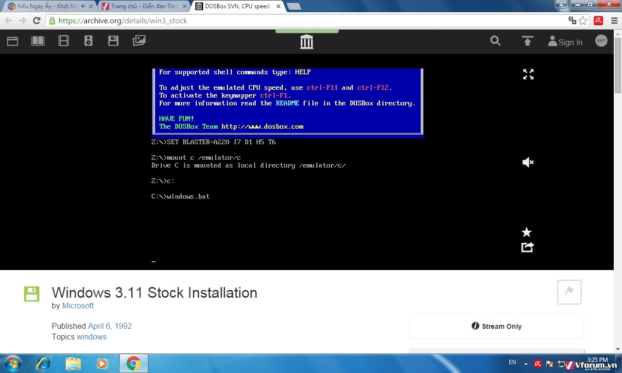Open the Windows Start menu
The height and width of the screenshot is (373, 622).
tap(12, 363)
